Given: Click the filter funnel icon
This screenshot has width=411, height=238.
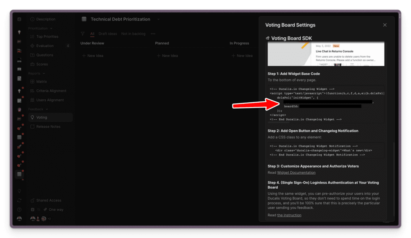Looking at the screenshot, I should pyautogui.click(x=83, y=34).
